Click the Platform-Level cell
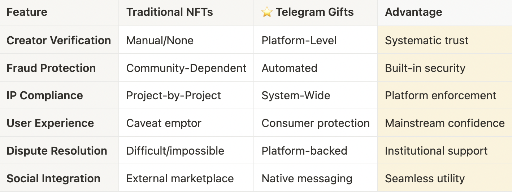The image size is (512, 192). click(316, 40)
